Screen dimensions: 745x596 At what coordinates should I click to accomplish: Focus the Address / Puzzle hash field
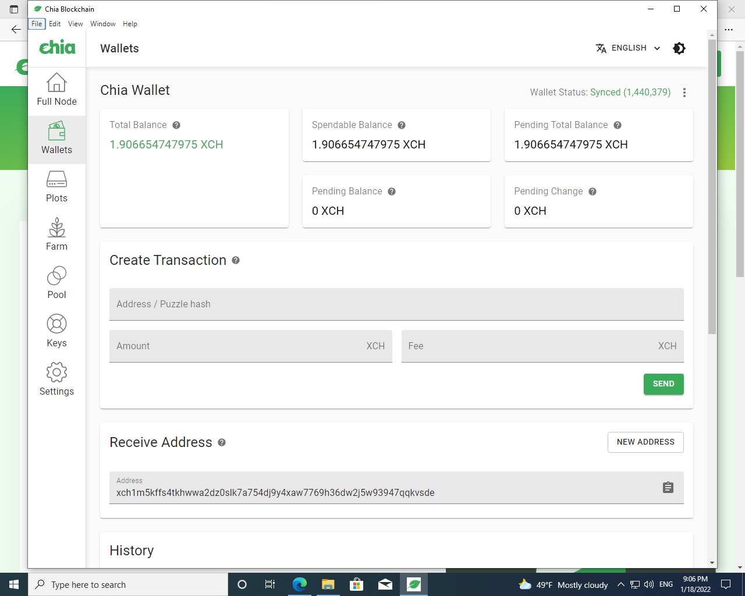coord(396,304)
